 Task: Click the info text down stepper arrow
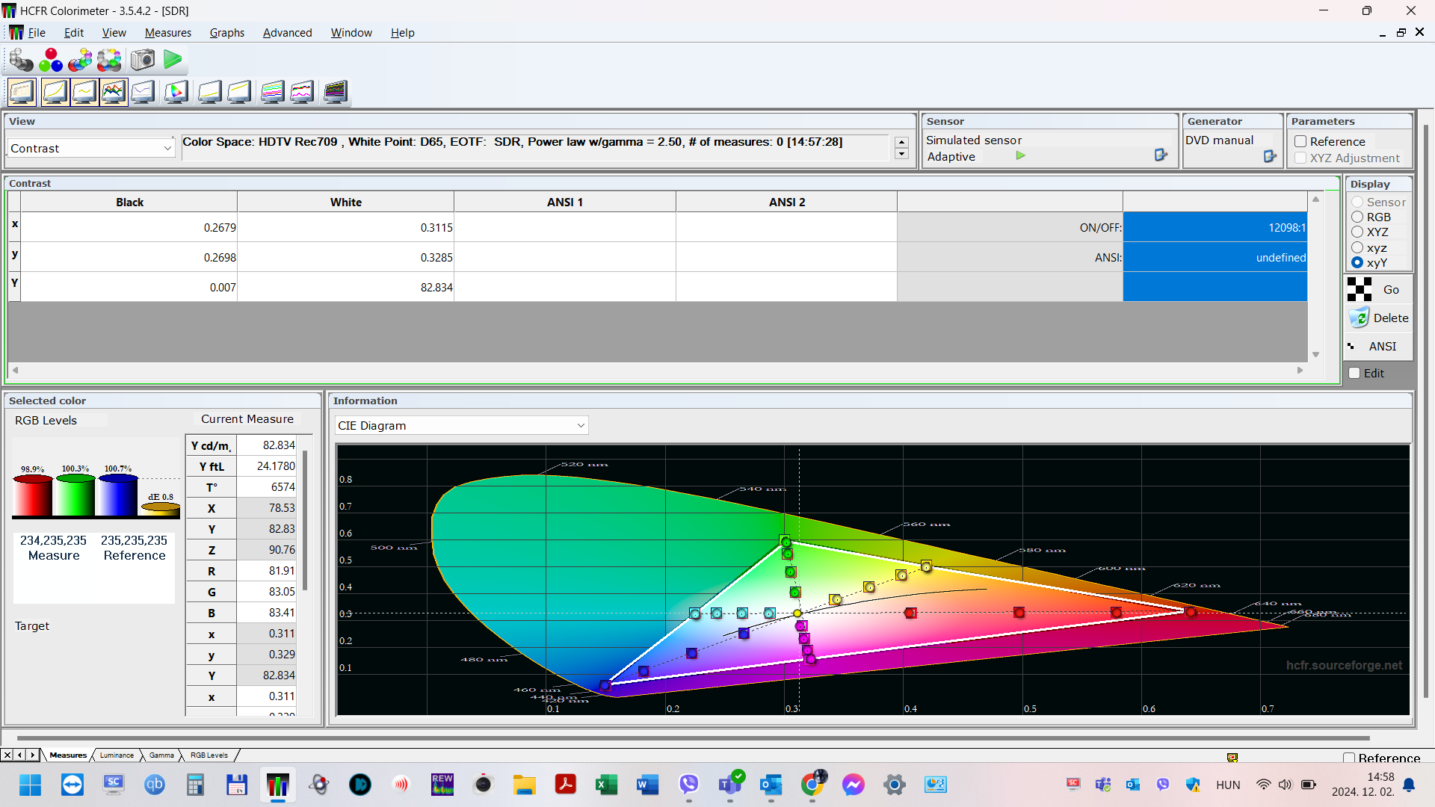[902, 154]
